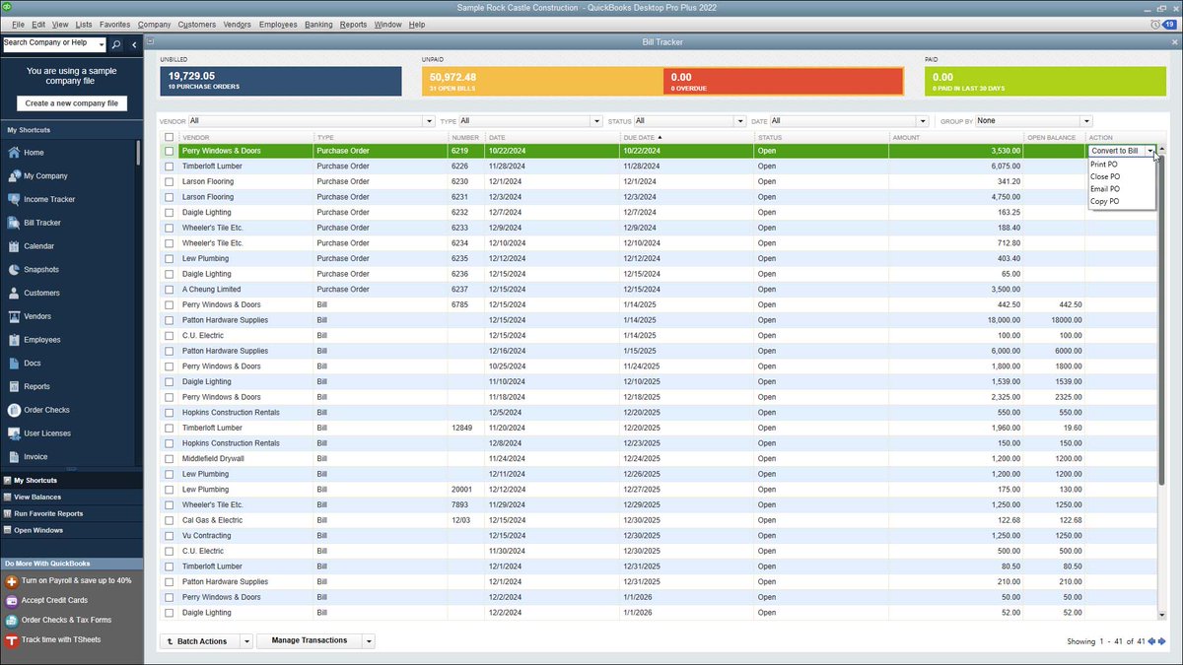The width and height of the screenshot is (1183, 665).
Task: Expand Manage Transactions dropdown arrow
Action: click(x=369, y=641)
